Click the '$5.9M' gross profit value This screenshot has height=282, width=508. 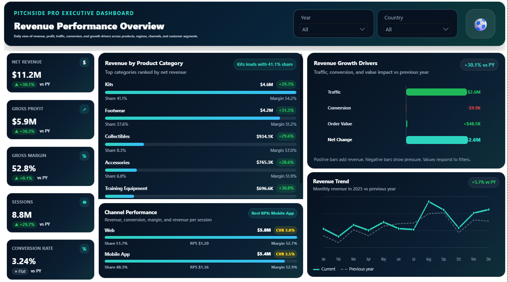pyautogui.click(x=24, y=122)
